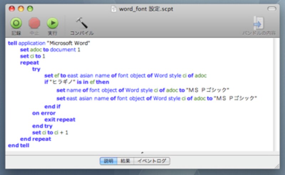Click the line 'set adoc to document 1'
This screenshot has height=175, width=285.
click(50, 50)
